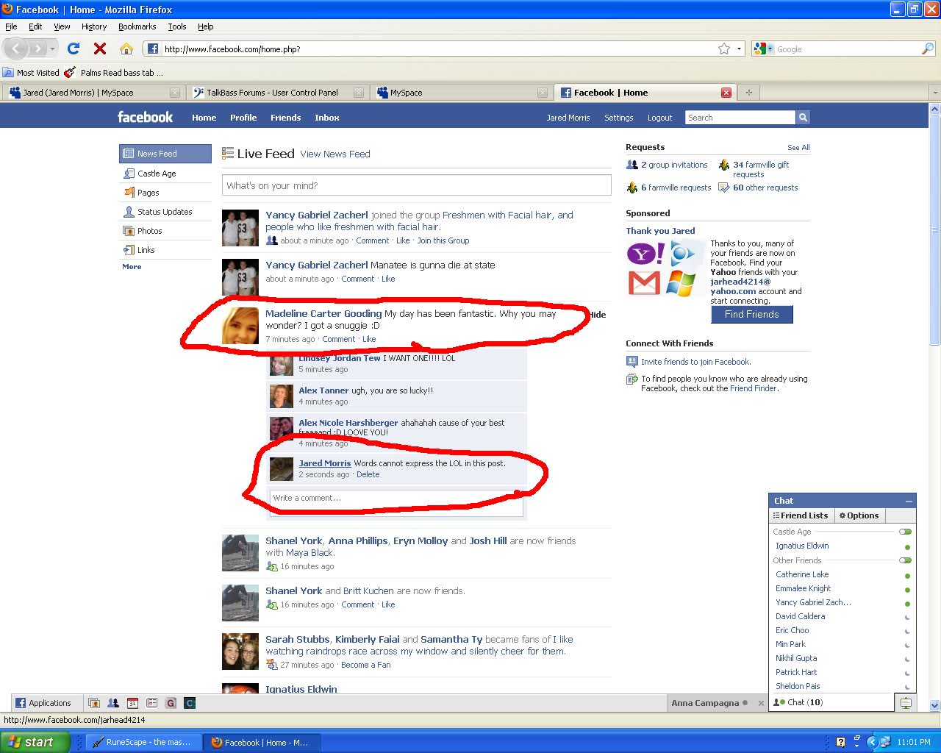
Task: Toggle the Other Friends chat list switch
Action: pos(905,560)
